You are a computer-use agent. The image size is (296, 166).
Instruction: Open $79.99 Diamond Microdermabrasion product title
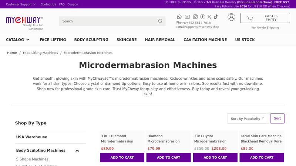pyautogui.click(x=164, y=139)
